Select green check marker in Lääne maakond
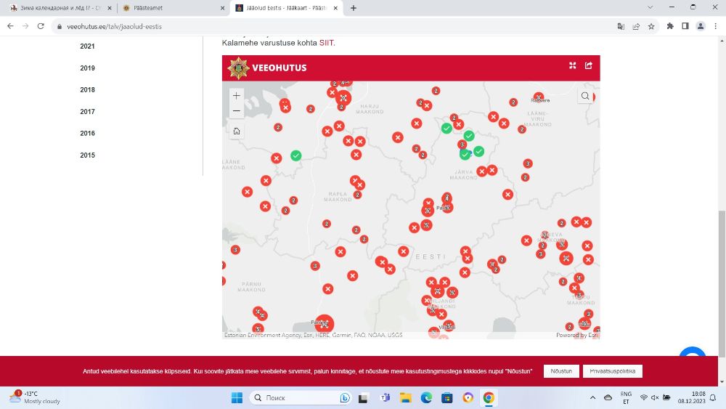Screen dimensions: 726x409 tap(295, 155)
